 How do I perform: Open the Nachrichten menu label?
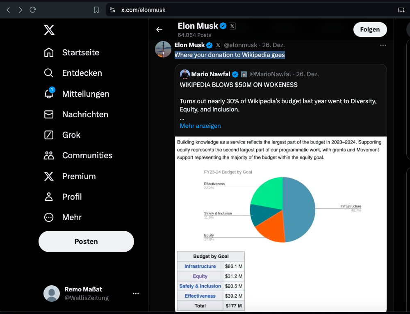tap(85, 114)
